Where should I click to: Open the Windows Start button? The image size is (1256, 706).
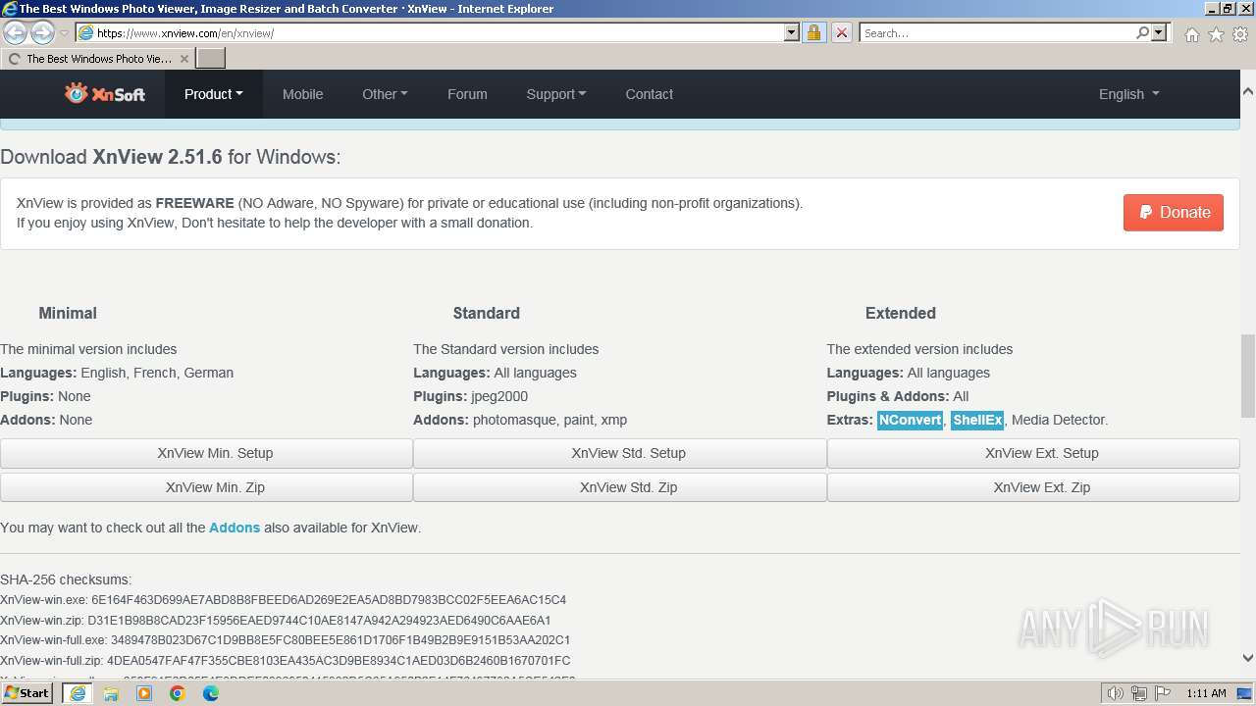[x=27, y=693]
